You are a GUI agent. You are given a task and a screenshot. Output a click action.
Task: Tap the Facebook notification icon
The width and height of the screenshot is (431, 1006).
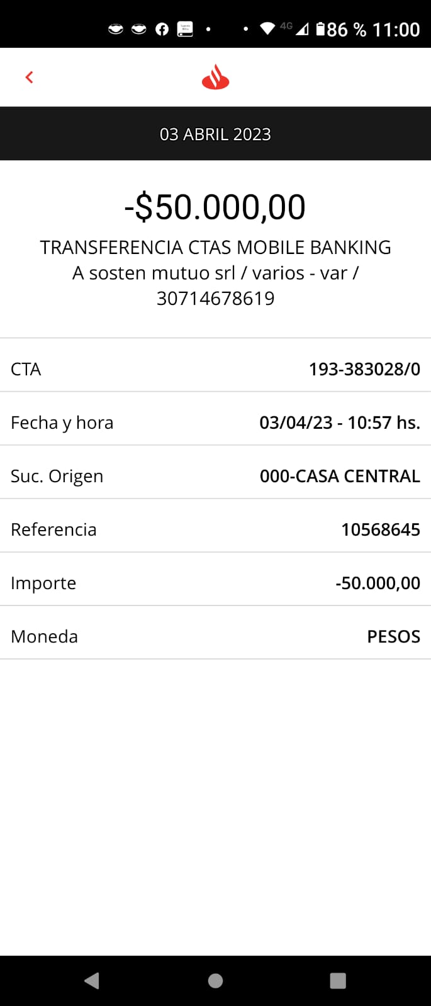coord(162,29)
